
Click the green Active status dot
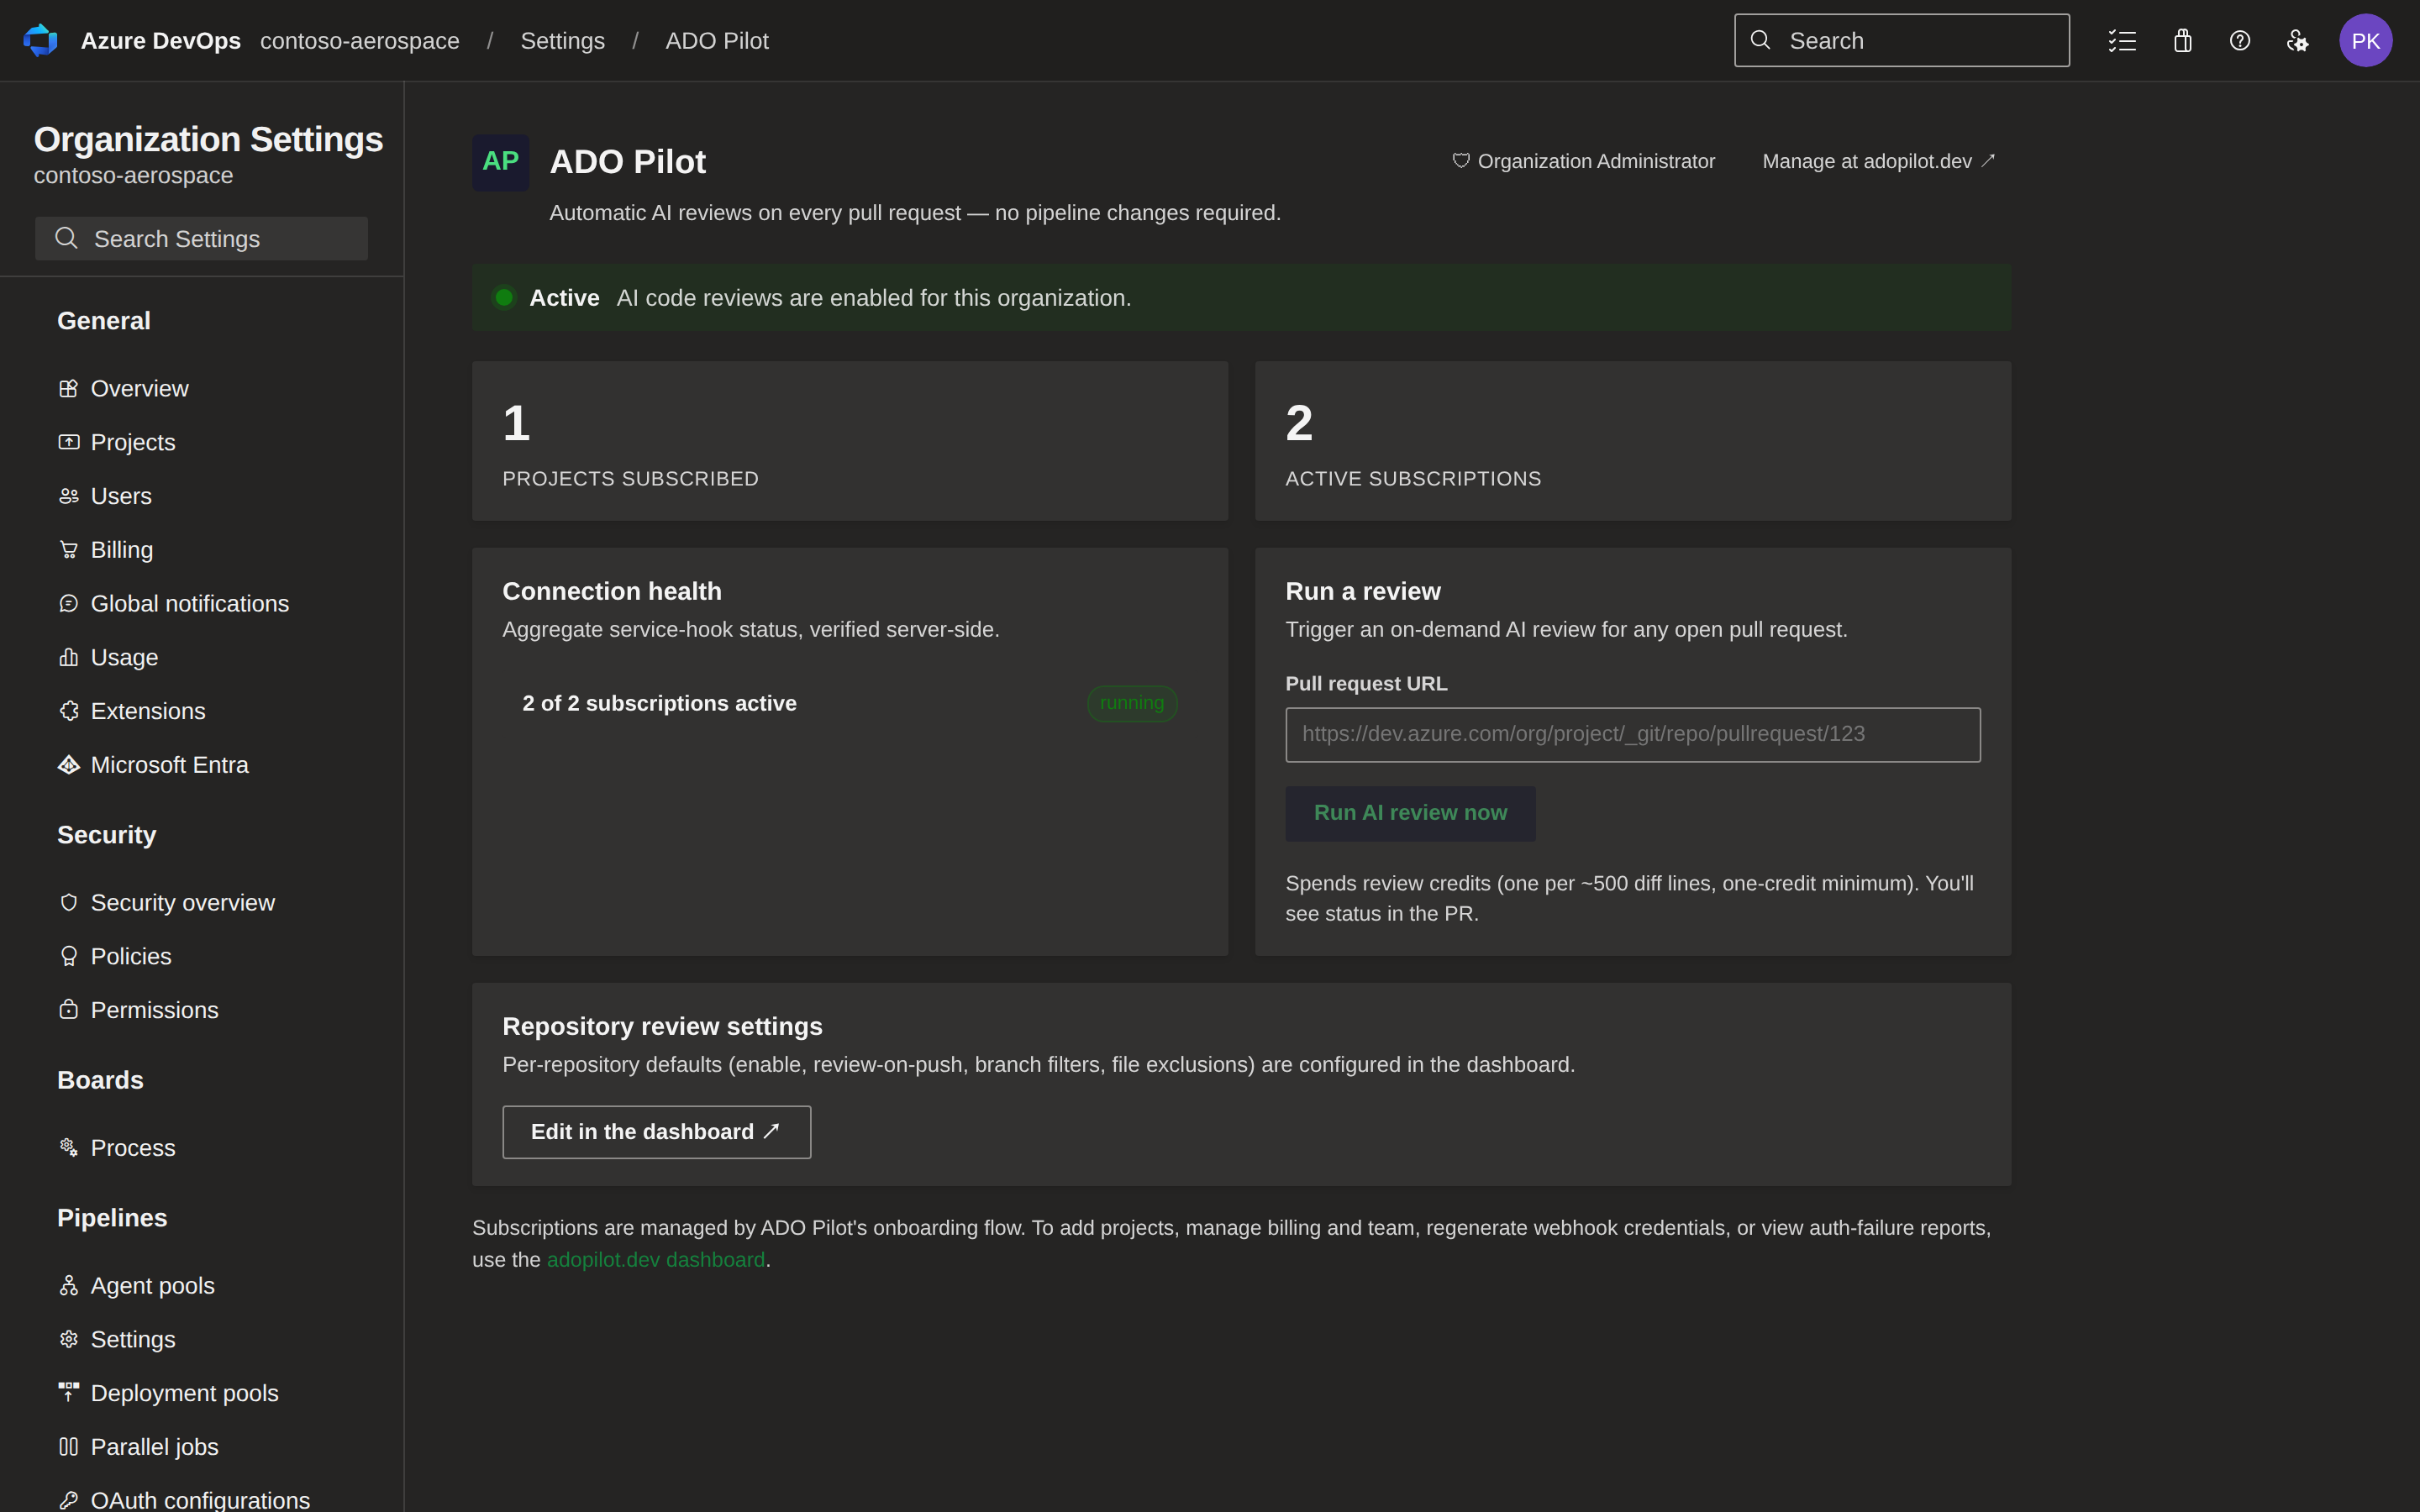[x=504, y=297]
